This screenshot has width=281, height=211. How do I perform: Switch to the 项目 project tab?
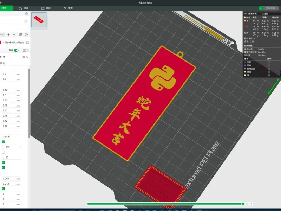(x=46, y=8)
